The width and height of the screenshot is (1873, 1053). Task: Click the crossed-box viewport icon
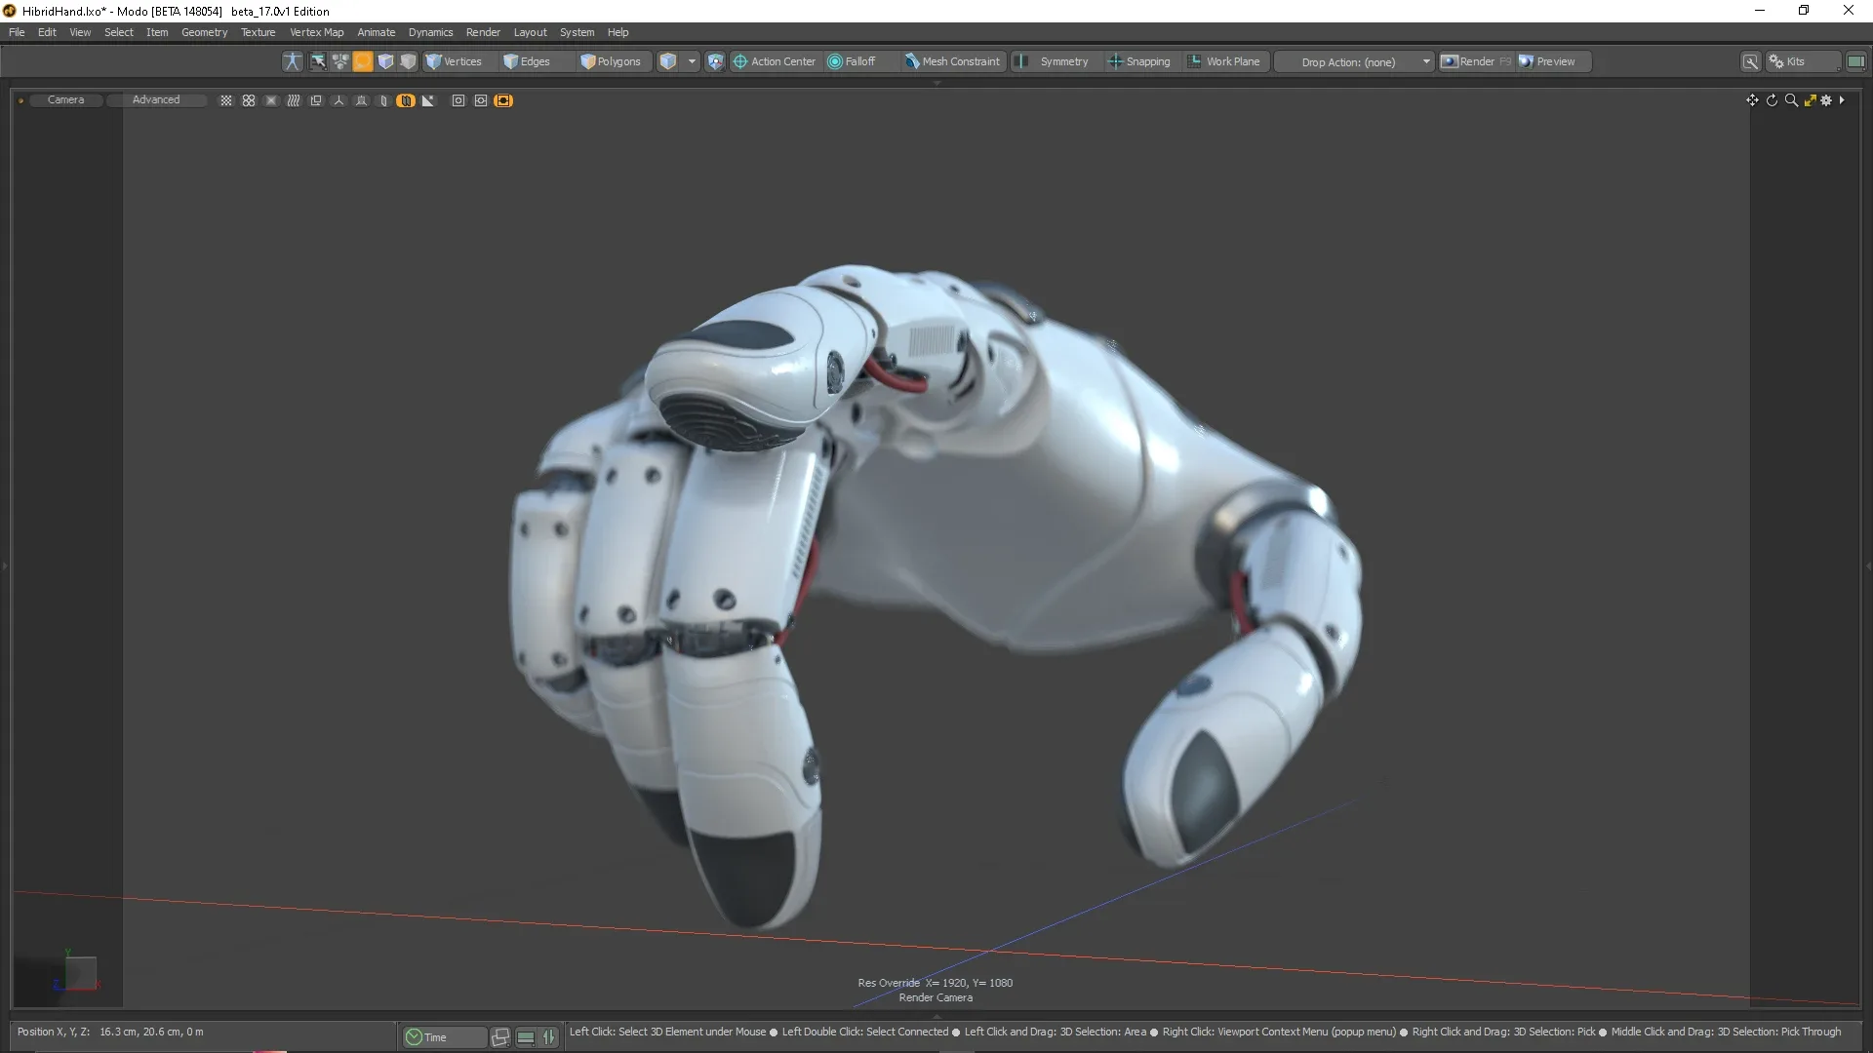pos(271,100)
